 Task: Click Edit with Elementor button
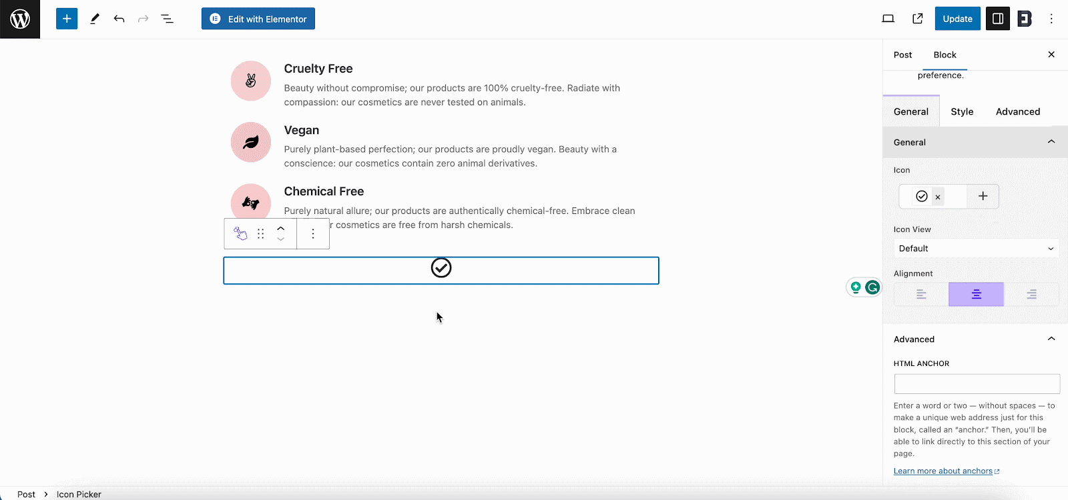tap(258, 19)
